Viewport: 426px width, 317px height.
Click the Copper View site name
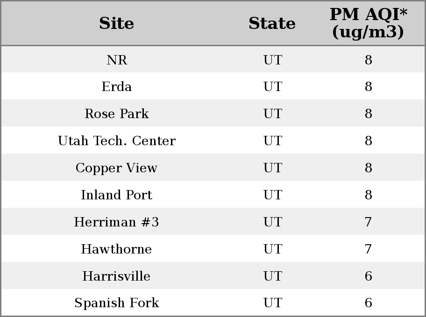point(117,168)
